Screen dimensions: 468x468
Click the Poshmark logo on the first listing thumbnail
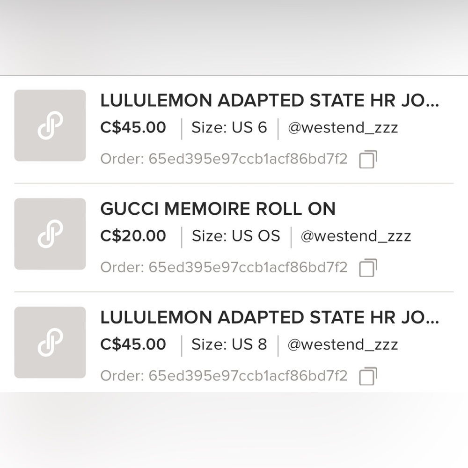[50, 125]
